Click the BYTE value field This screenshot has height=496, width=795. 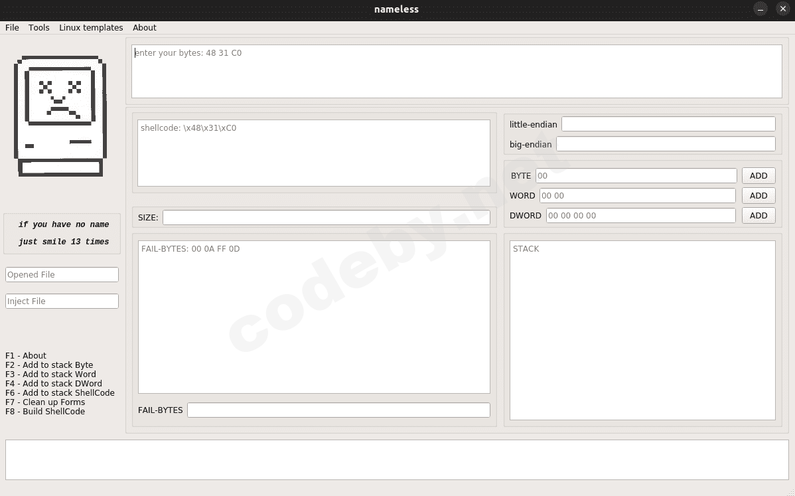tap(636, 175)
